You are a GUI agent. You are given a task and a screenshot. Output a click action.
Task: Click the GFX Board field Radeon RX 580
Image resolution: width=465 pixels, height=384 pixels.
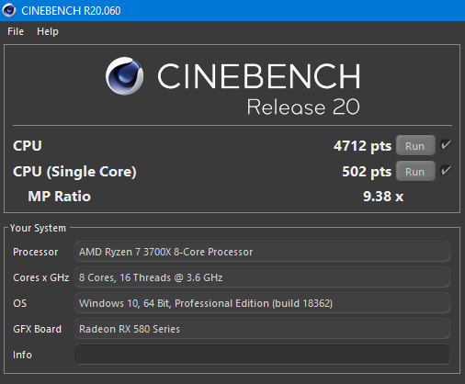262,329
